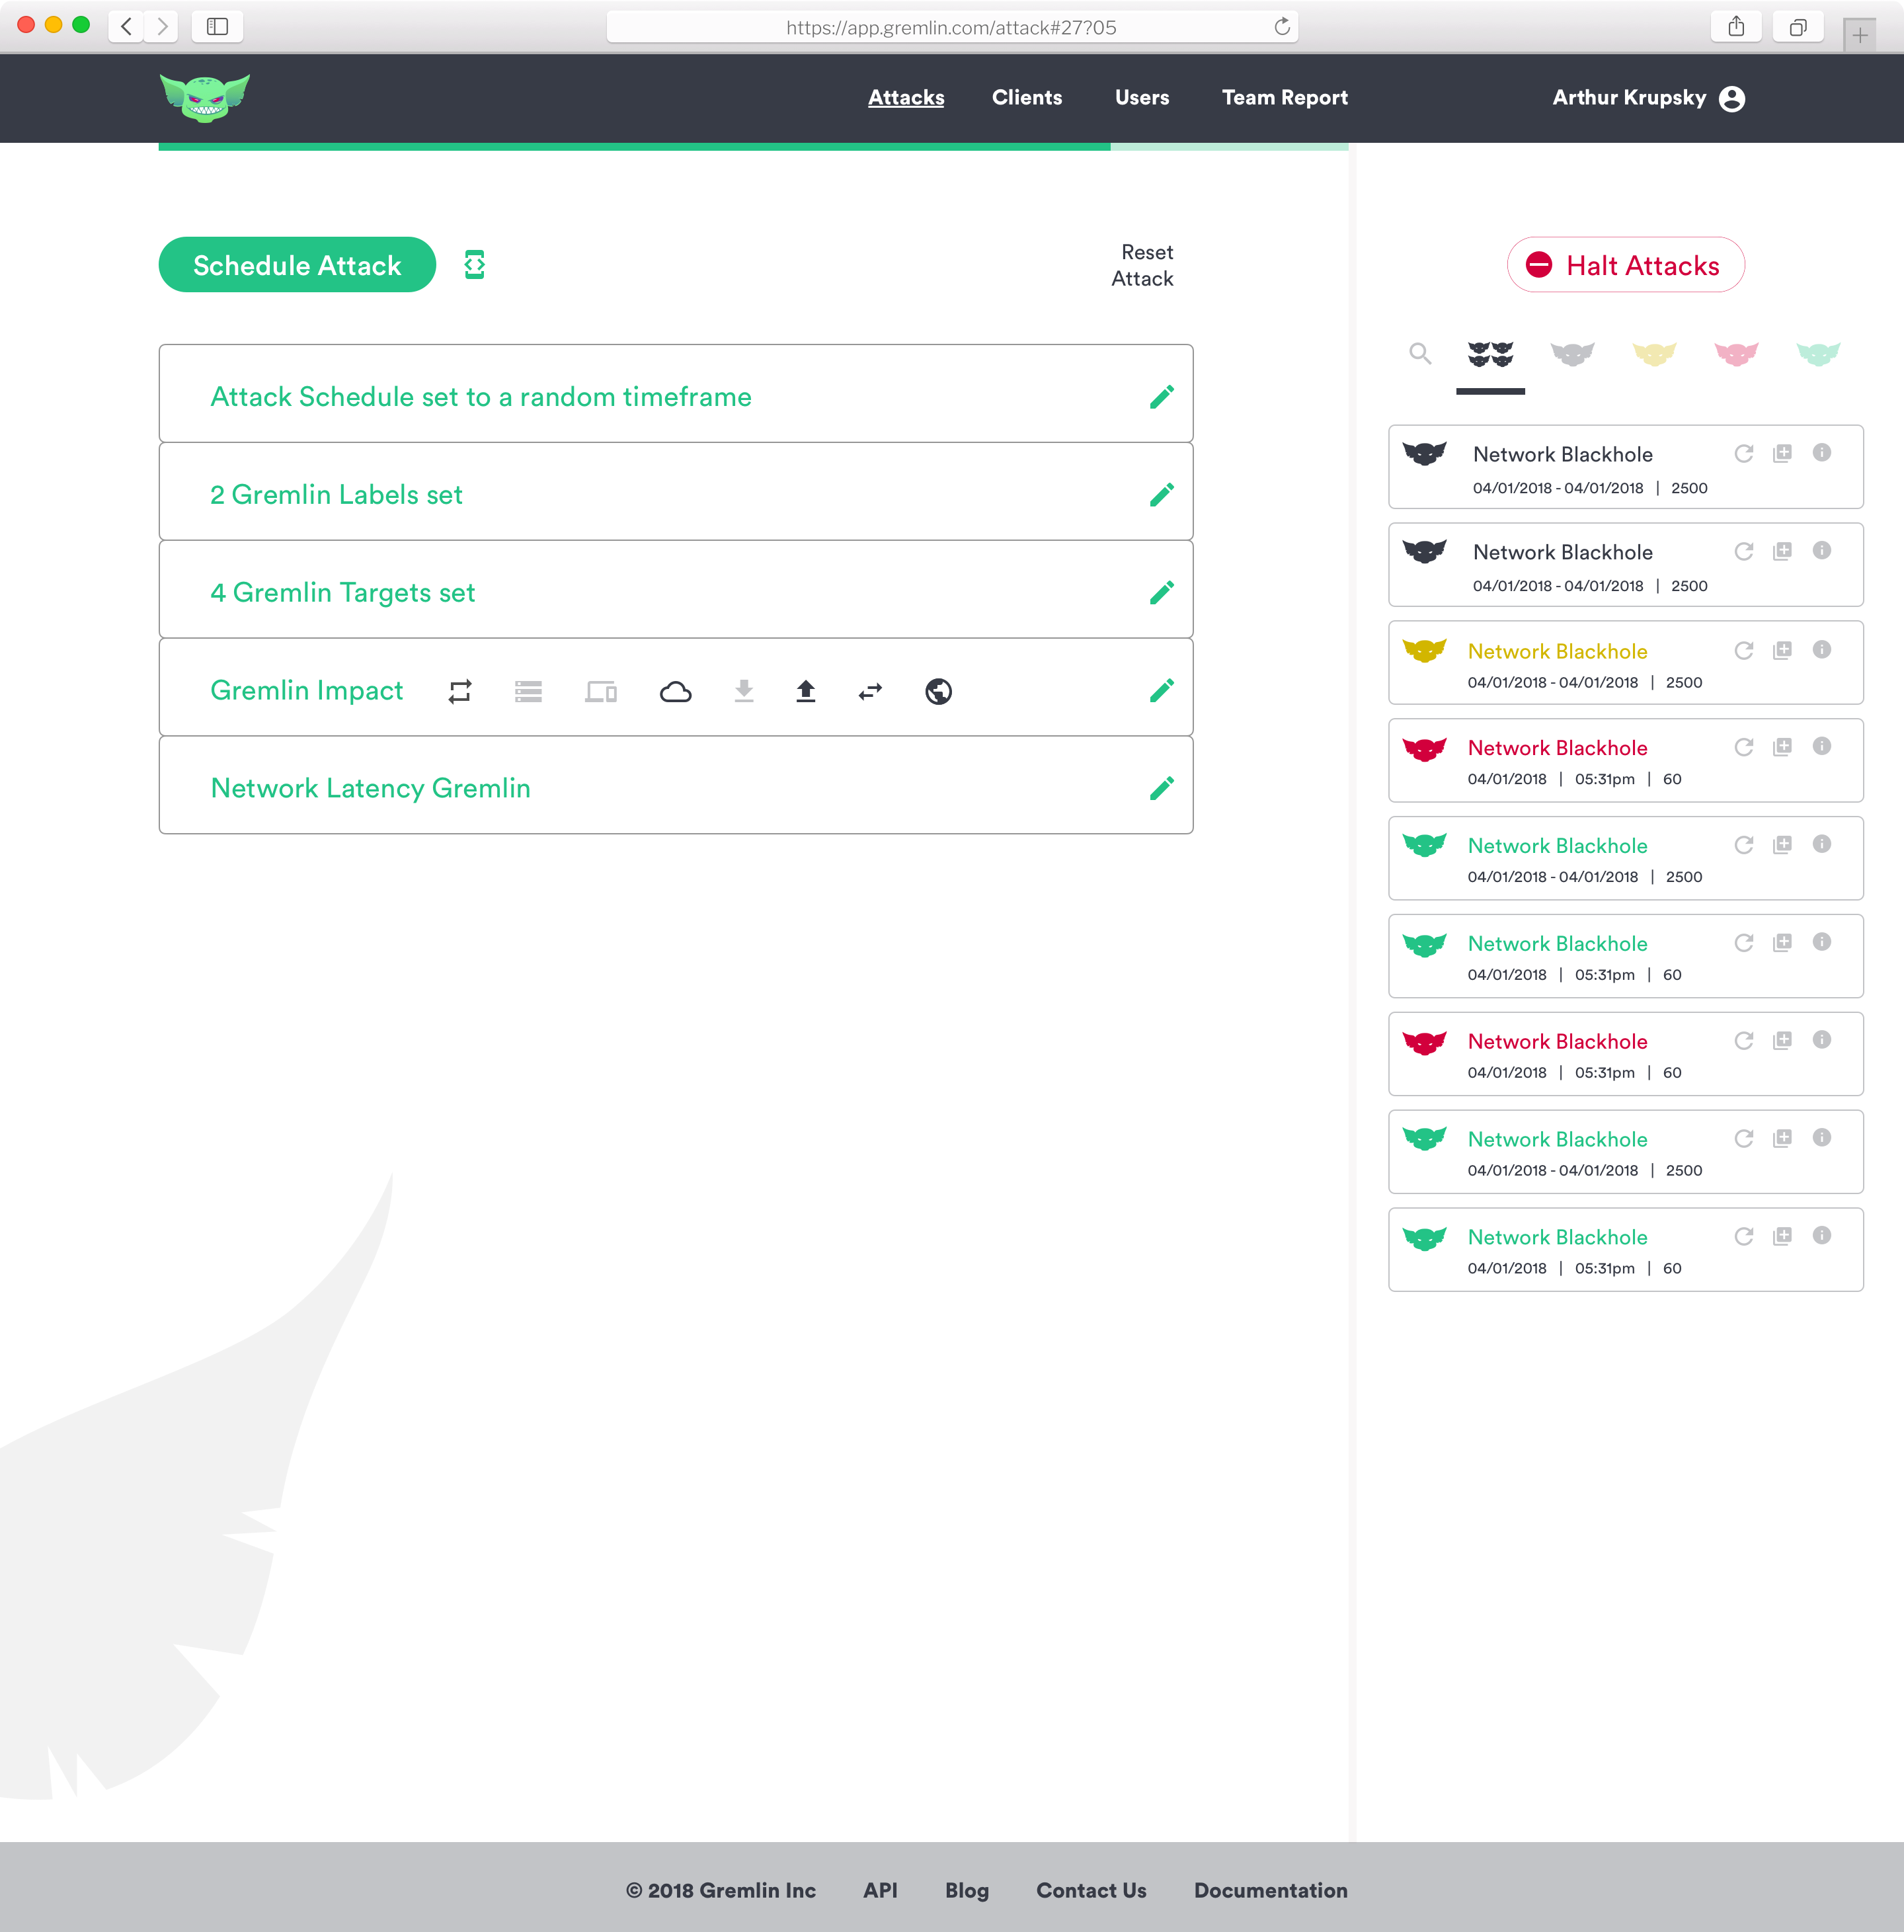Reload the page in browser
The height and width of the screenshot is (1932, 1904).
coord(1281,27)
